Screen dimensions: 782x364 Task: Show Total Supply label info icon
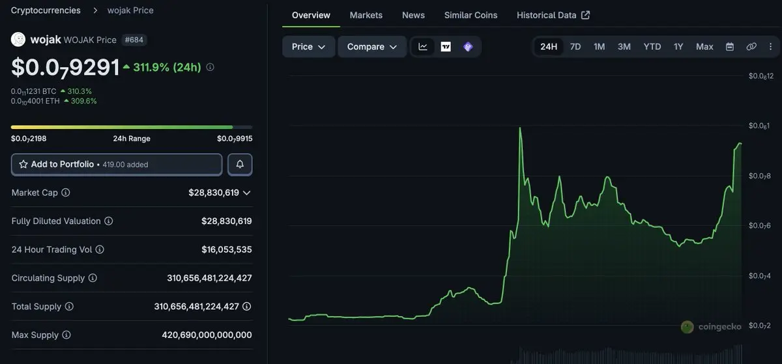(69, 307)
